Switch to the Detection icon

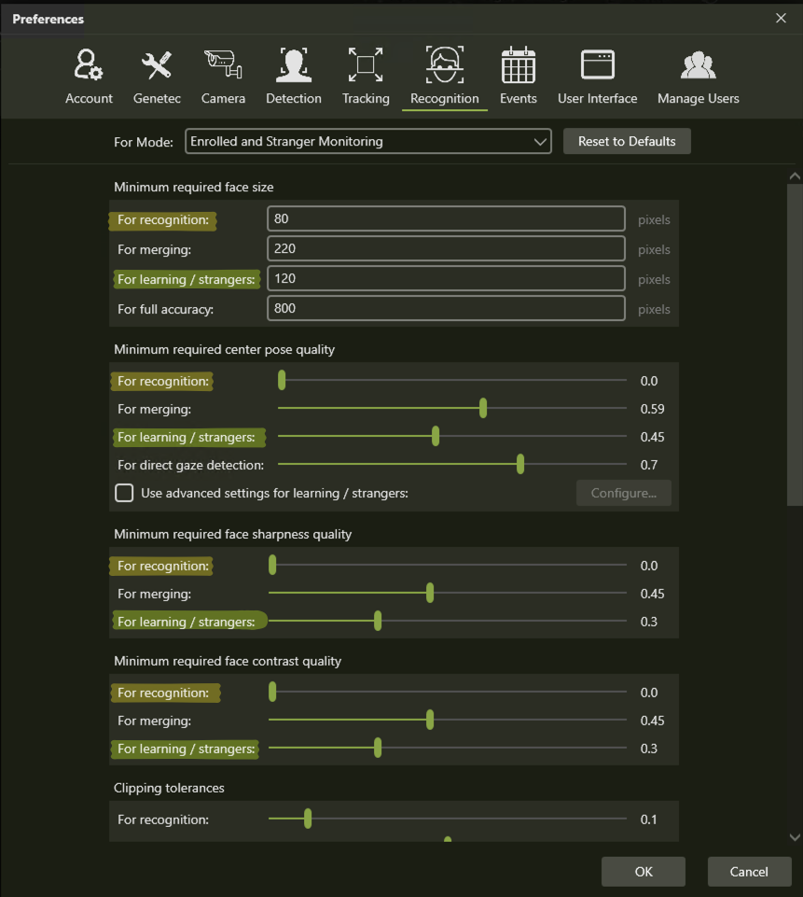click(x=294, y=65)
